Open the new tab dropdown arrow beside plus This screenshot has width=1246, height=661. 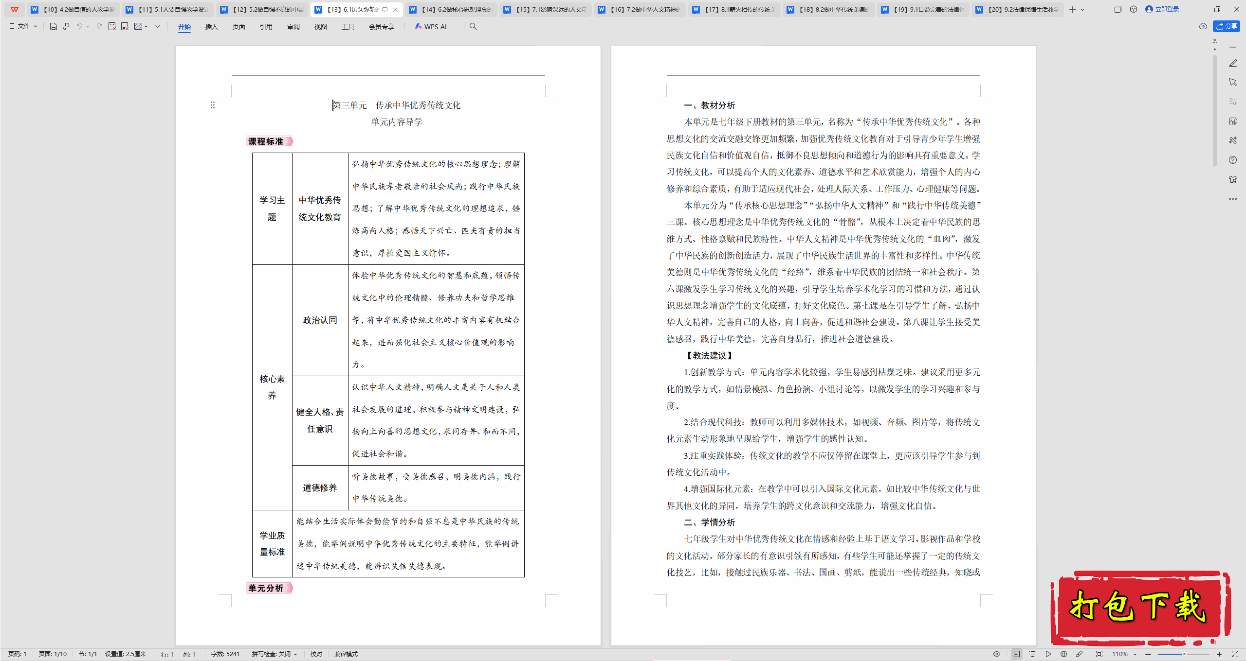click(x=1082, y=9)
